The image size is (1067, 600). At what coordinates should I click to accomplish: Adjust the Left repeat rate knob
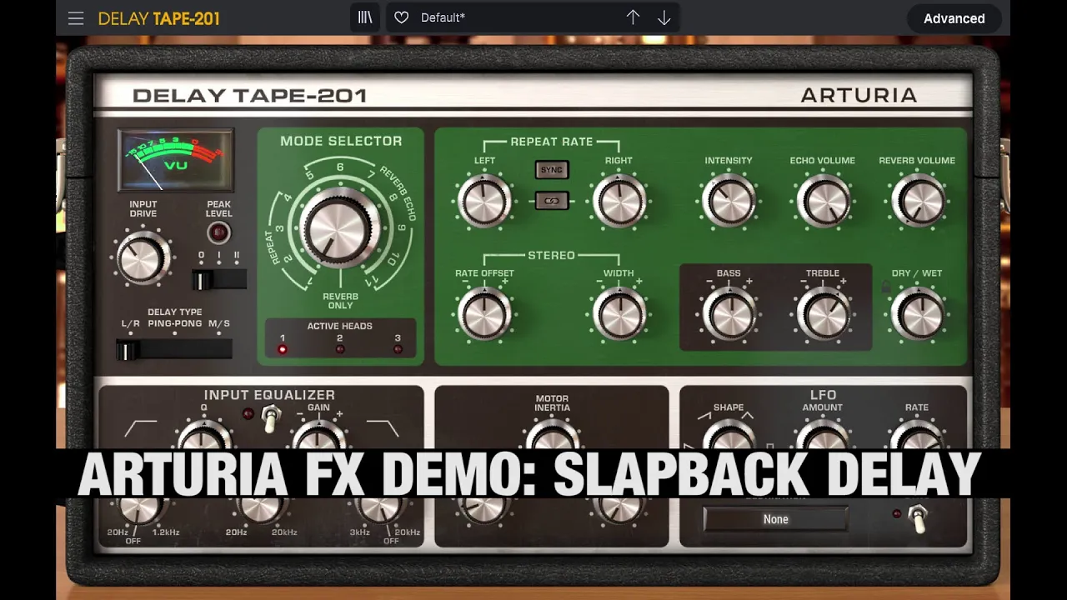click(484, 201)
